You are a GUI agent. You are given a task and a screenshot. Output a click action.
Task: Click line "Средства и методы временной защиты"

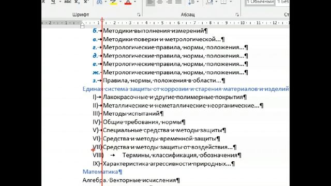(160, 139)
